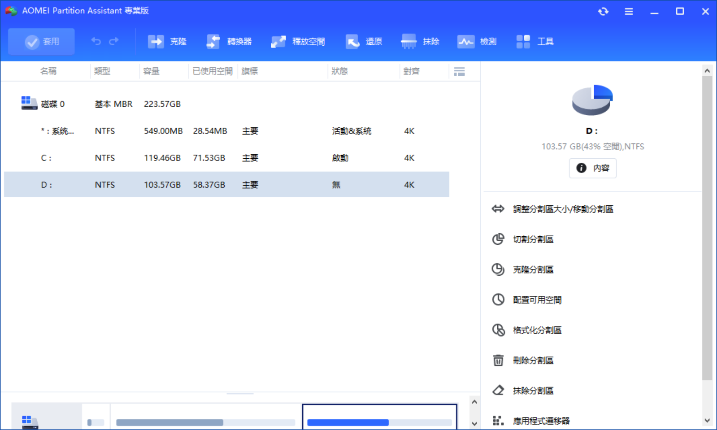Click right panel scrollbar up arrow
Viewport: 717px width, 430px height.
707,70
